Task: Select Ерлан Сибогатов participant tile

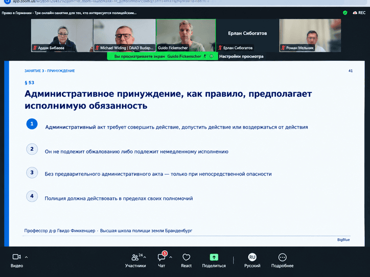Action: pyautogui.click(x=247, y=35)
